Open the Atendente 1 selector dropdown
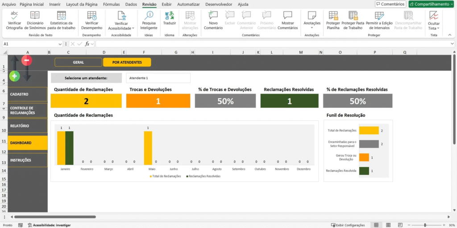 pos(158,78)
